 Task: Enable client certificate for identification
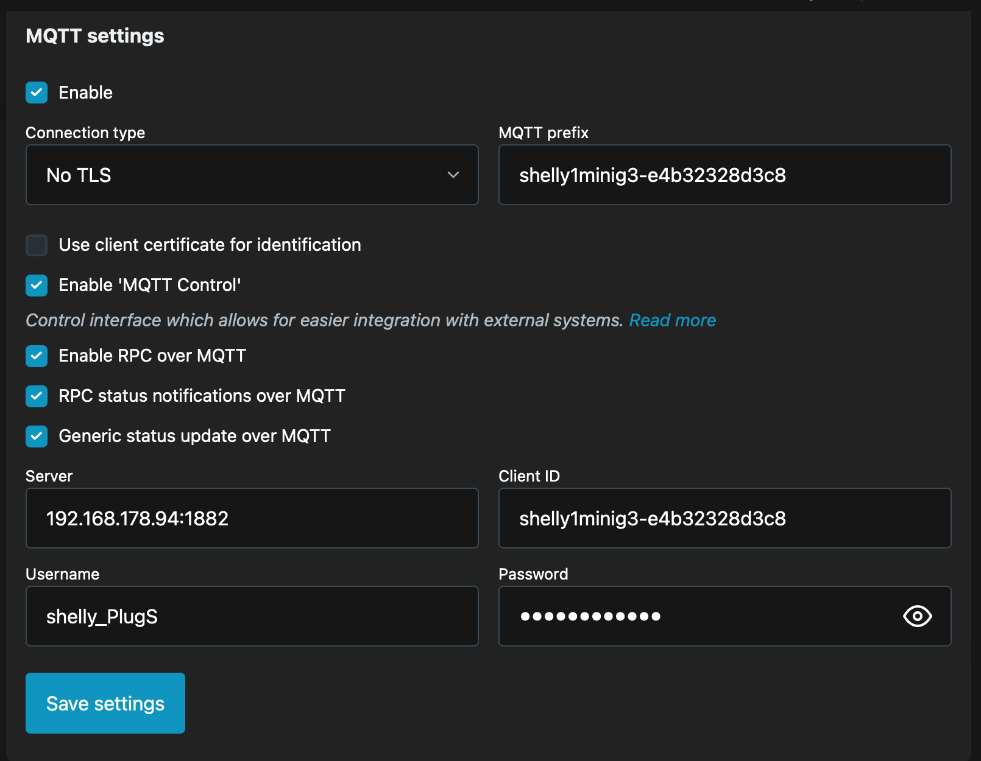pos(37,245)
